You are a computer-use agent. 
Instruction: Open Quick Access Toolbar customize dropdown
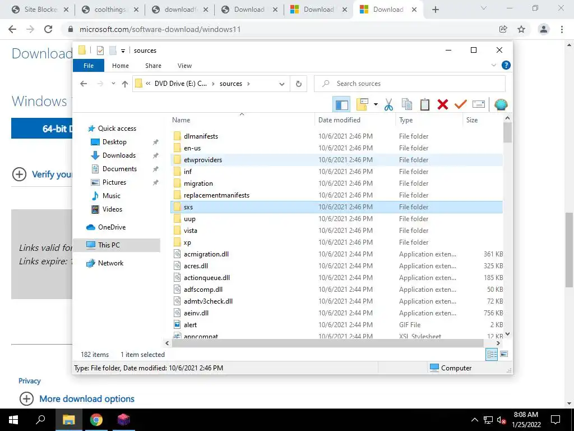(123, 51)
